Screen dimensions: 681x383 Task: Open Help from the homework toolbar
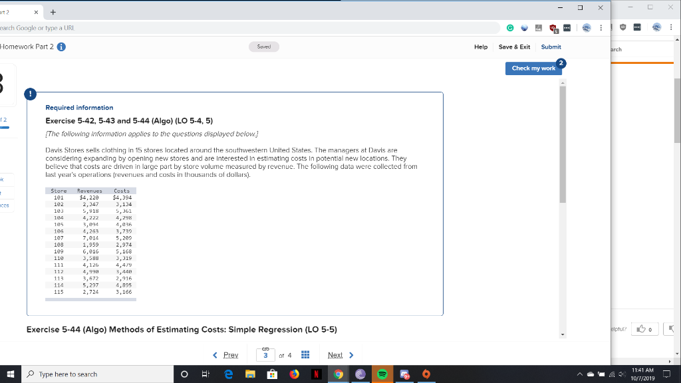[481, 47]
